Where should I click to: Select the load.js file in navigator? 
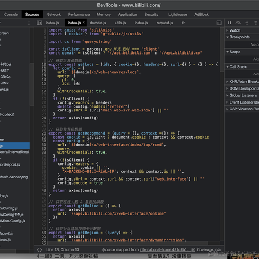pos(6,239)
